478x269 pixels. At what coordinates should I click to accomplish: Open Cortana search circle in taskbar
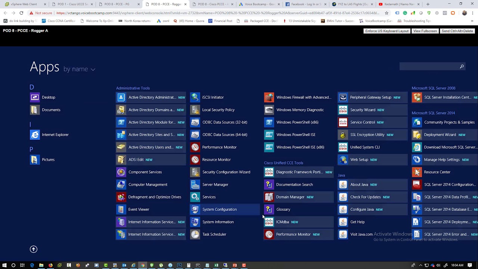point(13,265)
